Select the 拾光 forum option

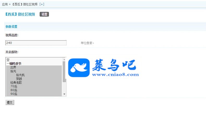coord(34,71)
